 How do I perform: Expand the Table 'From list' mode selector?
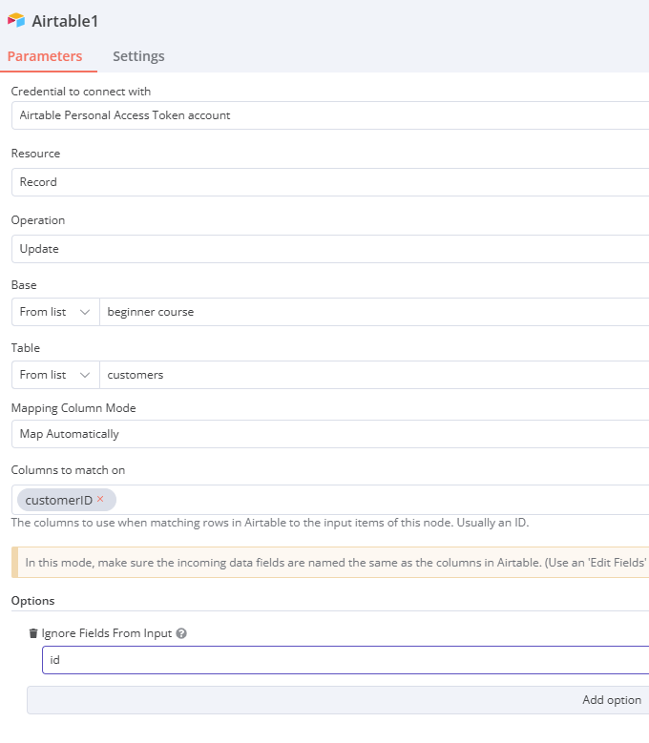(55, 375)
